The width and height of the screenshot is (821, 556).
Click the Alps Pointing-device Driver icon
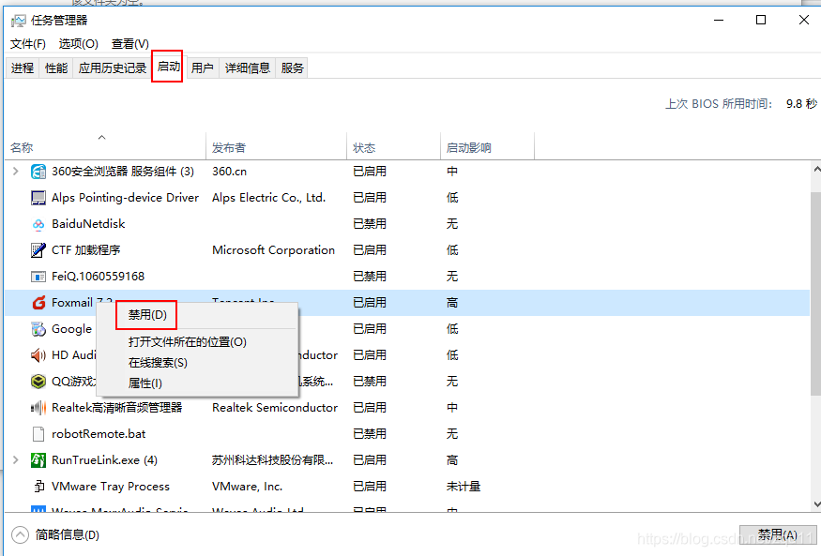(38, 198)
